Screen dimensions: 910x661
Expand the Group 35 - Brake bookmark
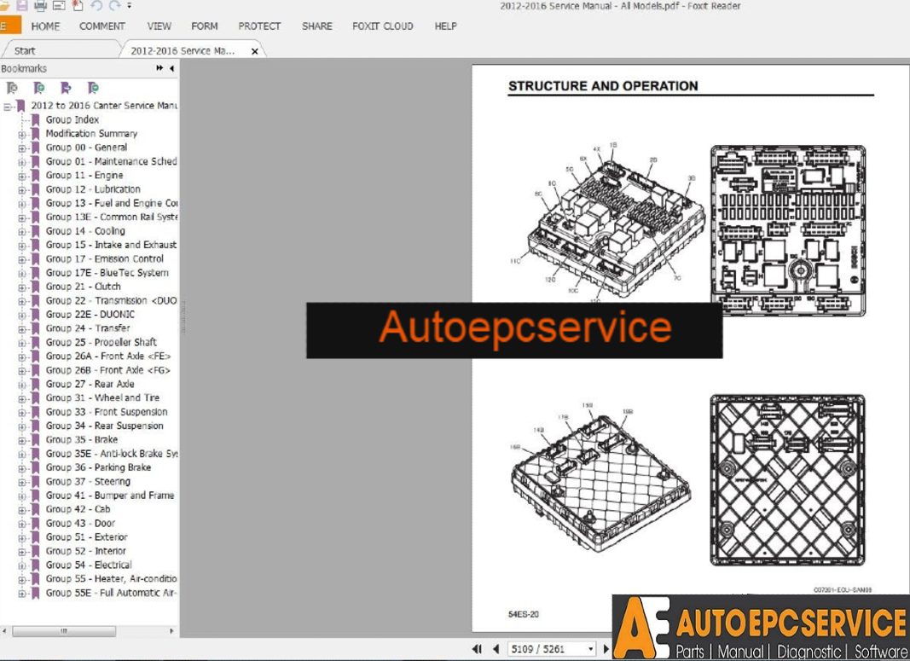(22, 440)
